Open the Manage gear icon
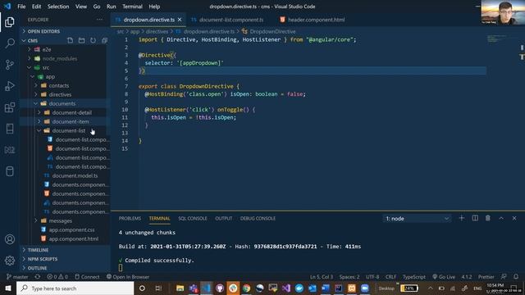Viewport: 525px width, 295px height. [10, 261]
